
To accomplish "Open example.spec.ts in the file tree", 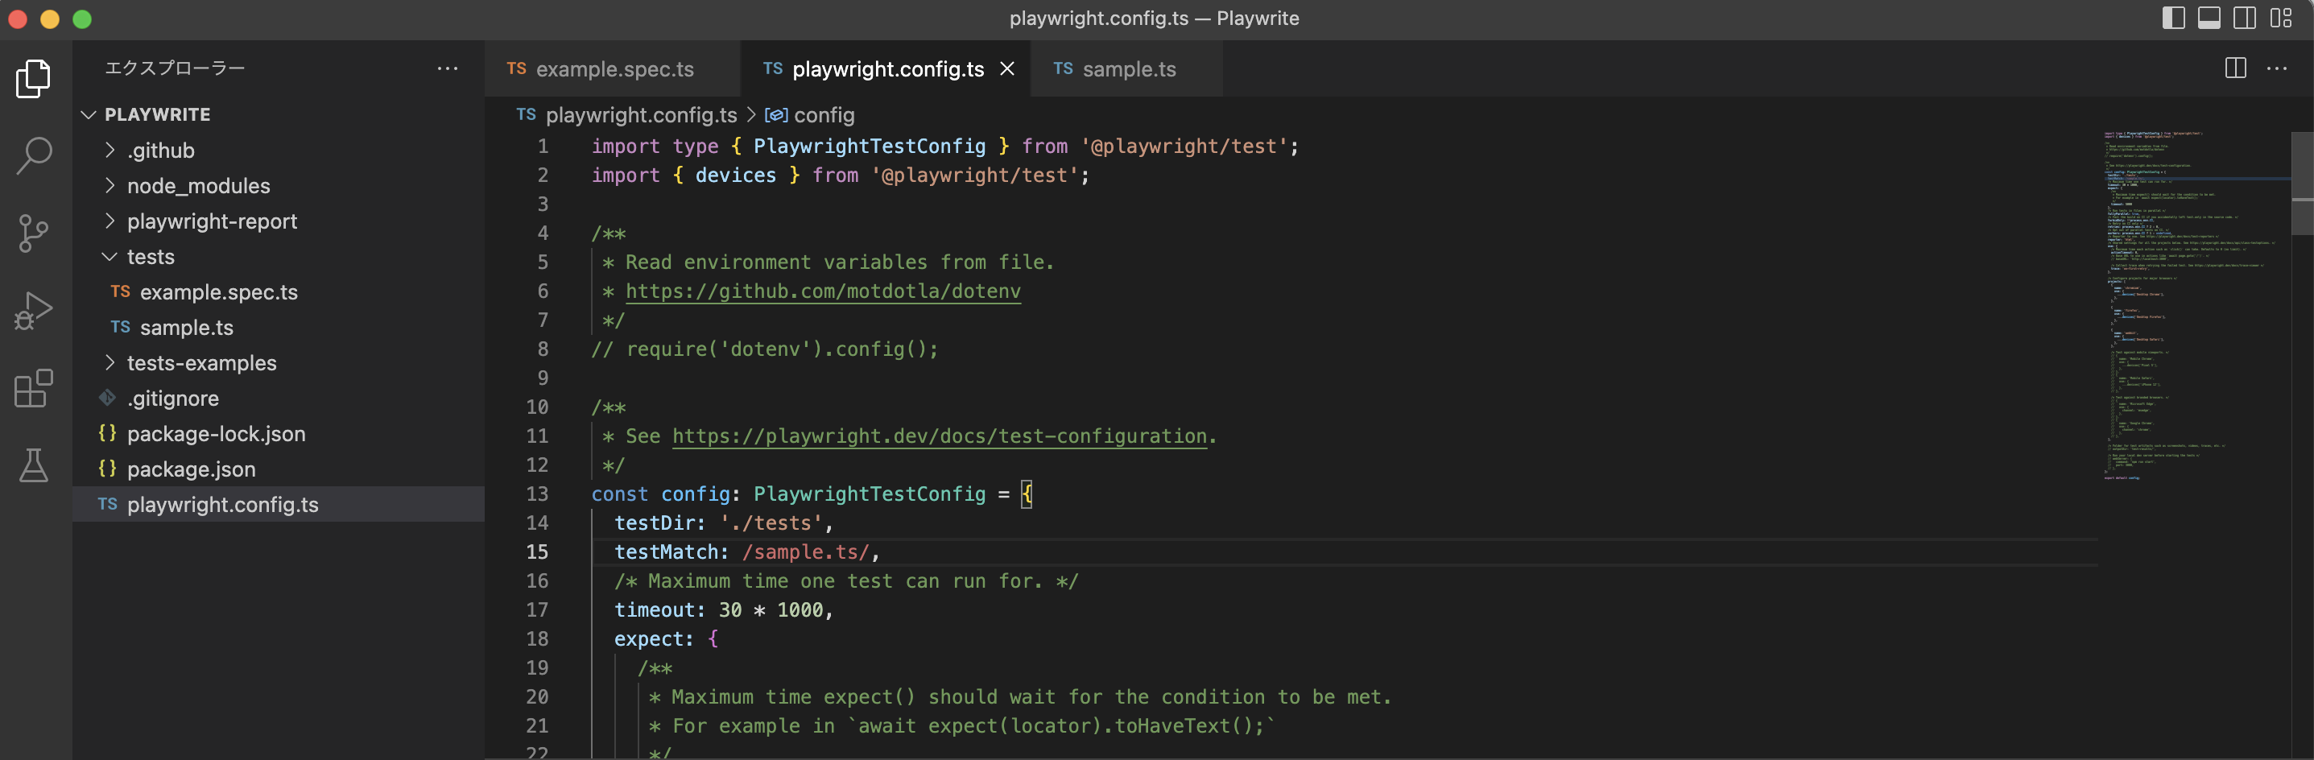I will tap(279, 292).
